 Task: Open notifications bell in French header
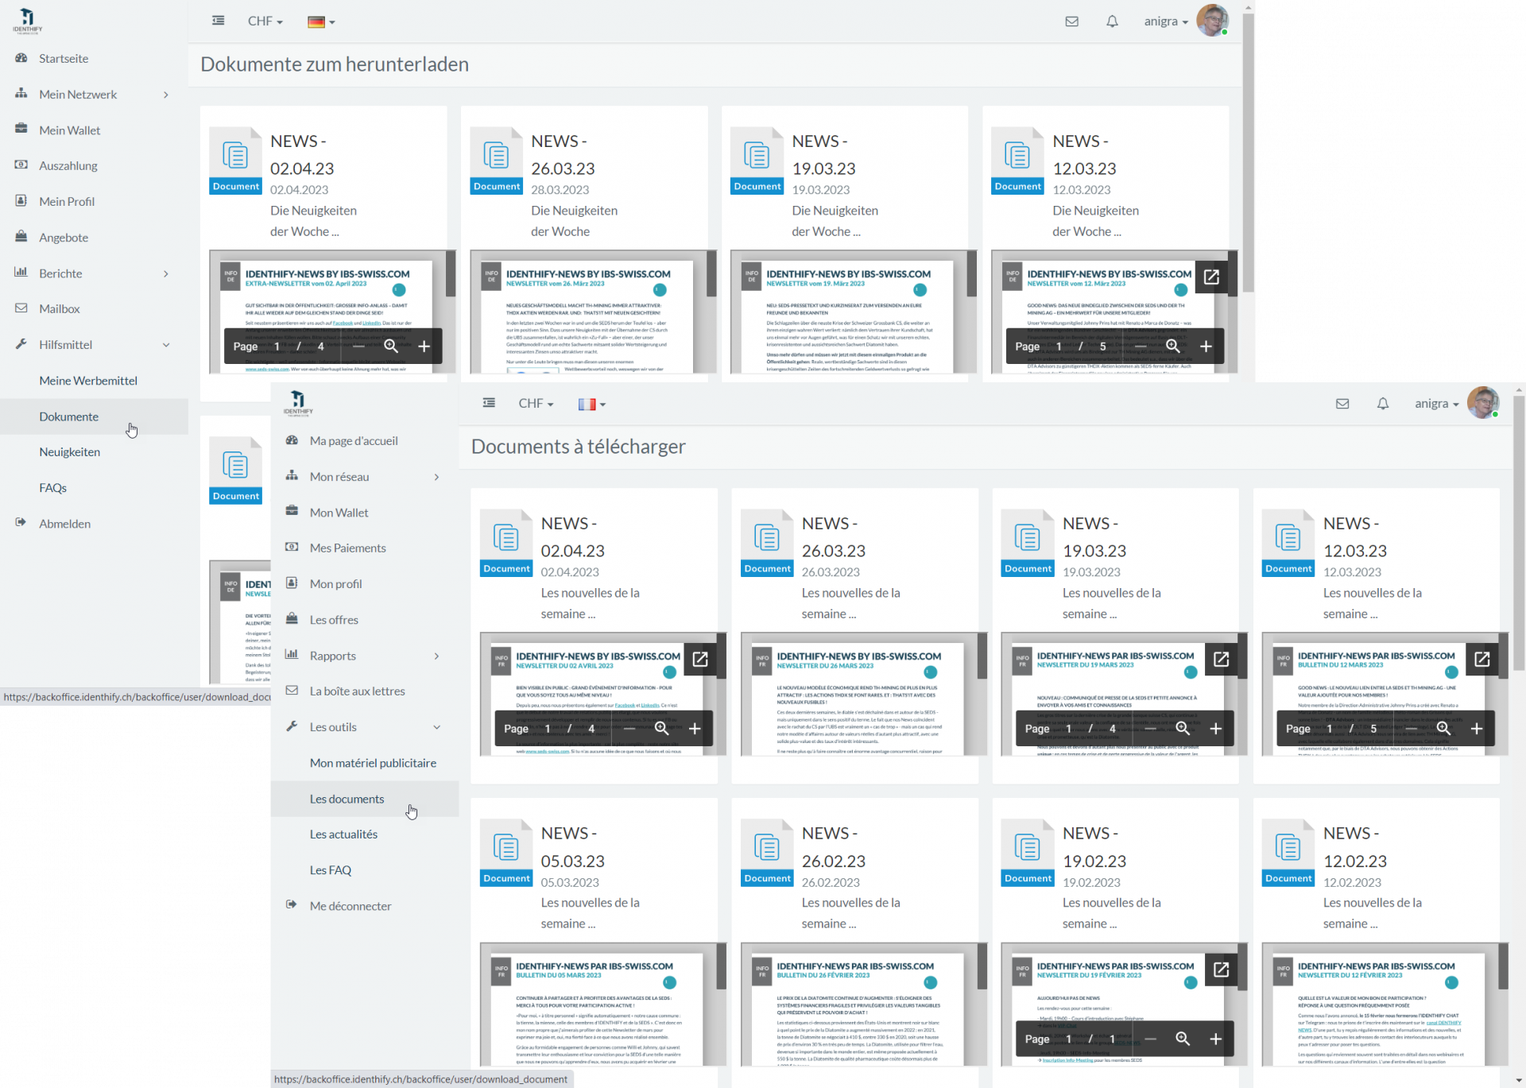point(1382,404)
